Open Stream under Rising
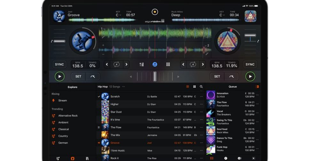310x161 pixels. (x=62, y=100)
